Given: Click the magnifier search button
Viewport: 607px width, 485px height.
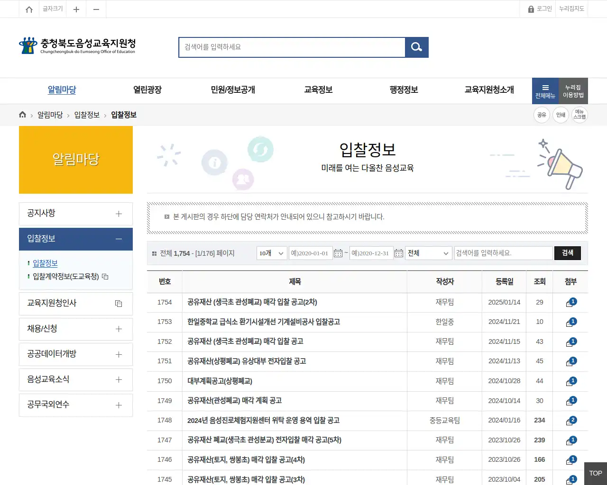Looking at the screenshot, I should click(417, 47).
